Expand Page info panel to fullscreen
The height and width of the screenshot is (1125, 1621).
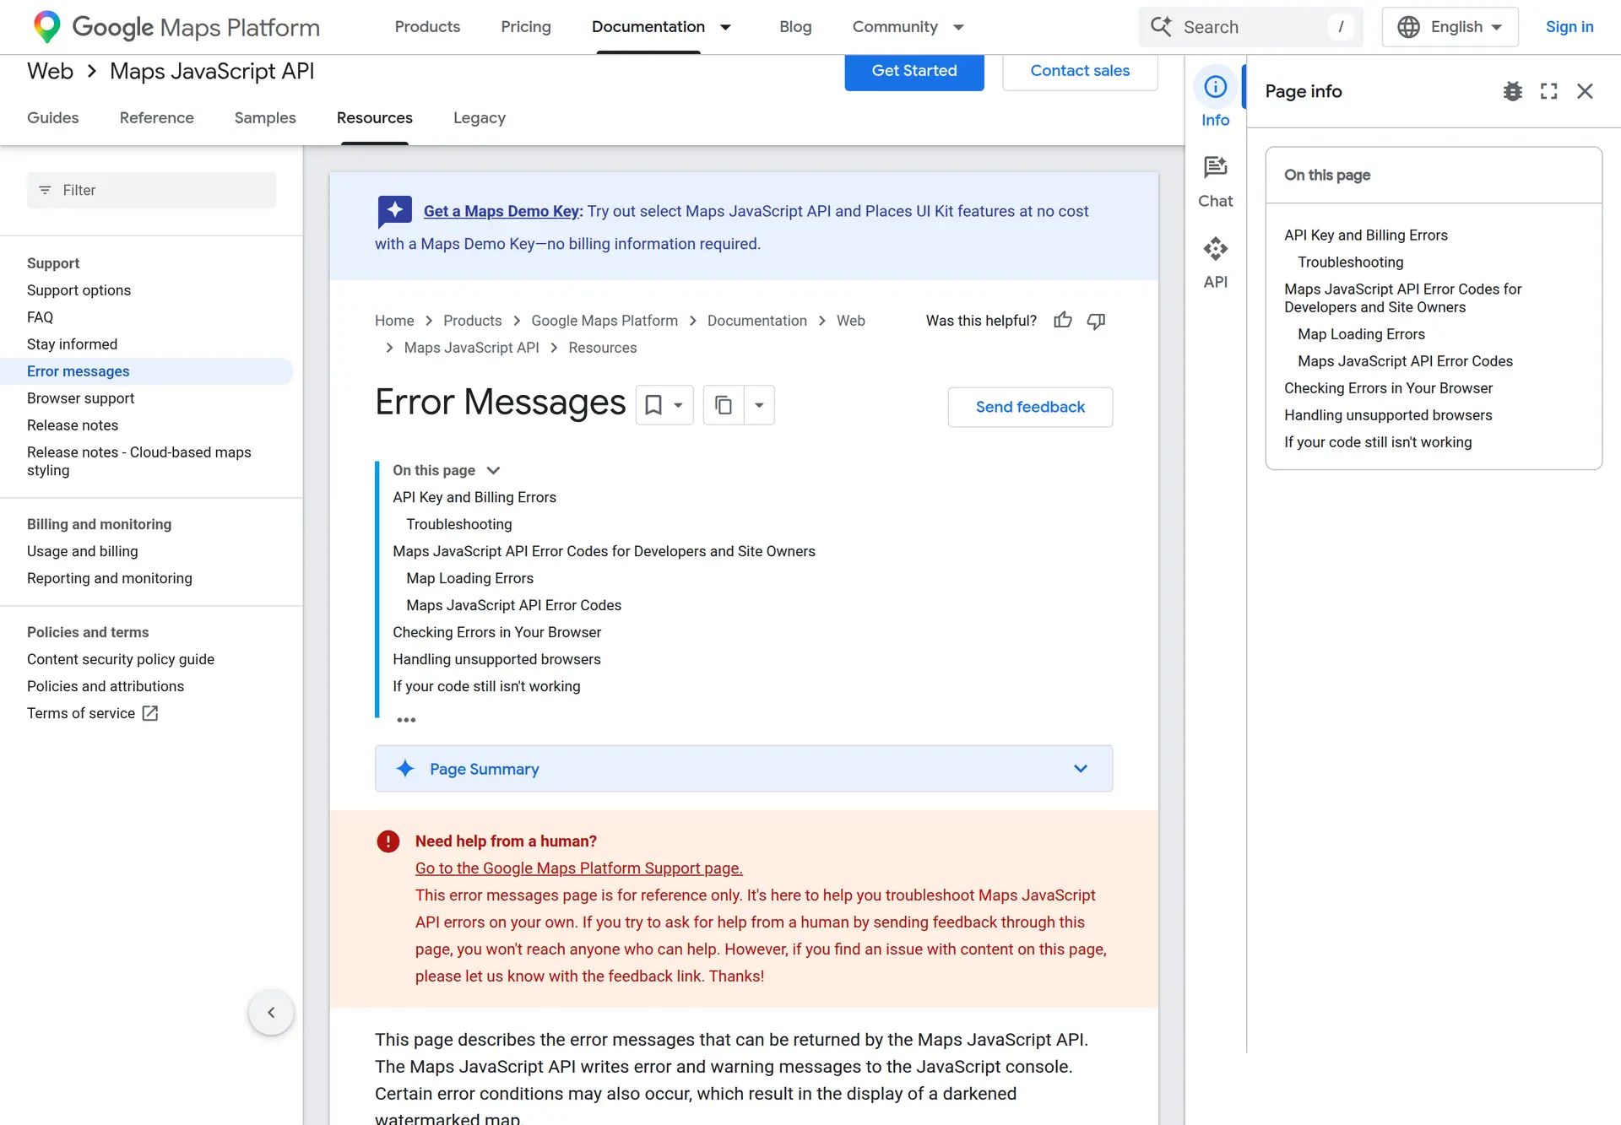1548,91
